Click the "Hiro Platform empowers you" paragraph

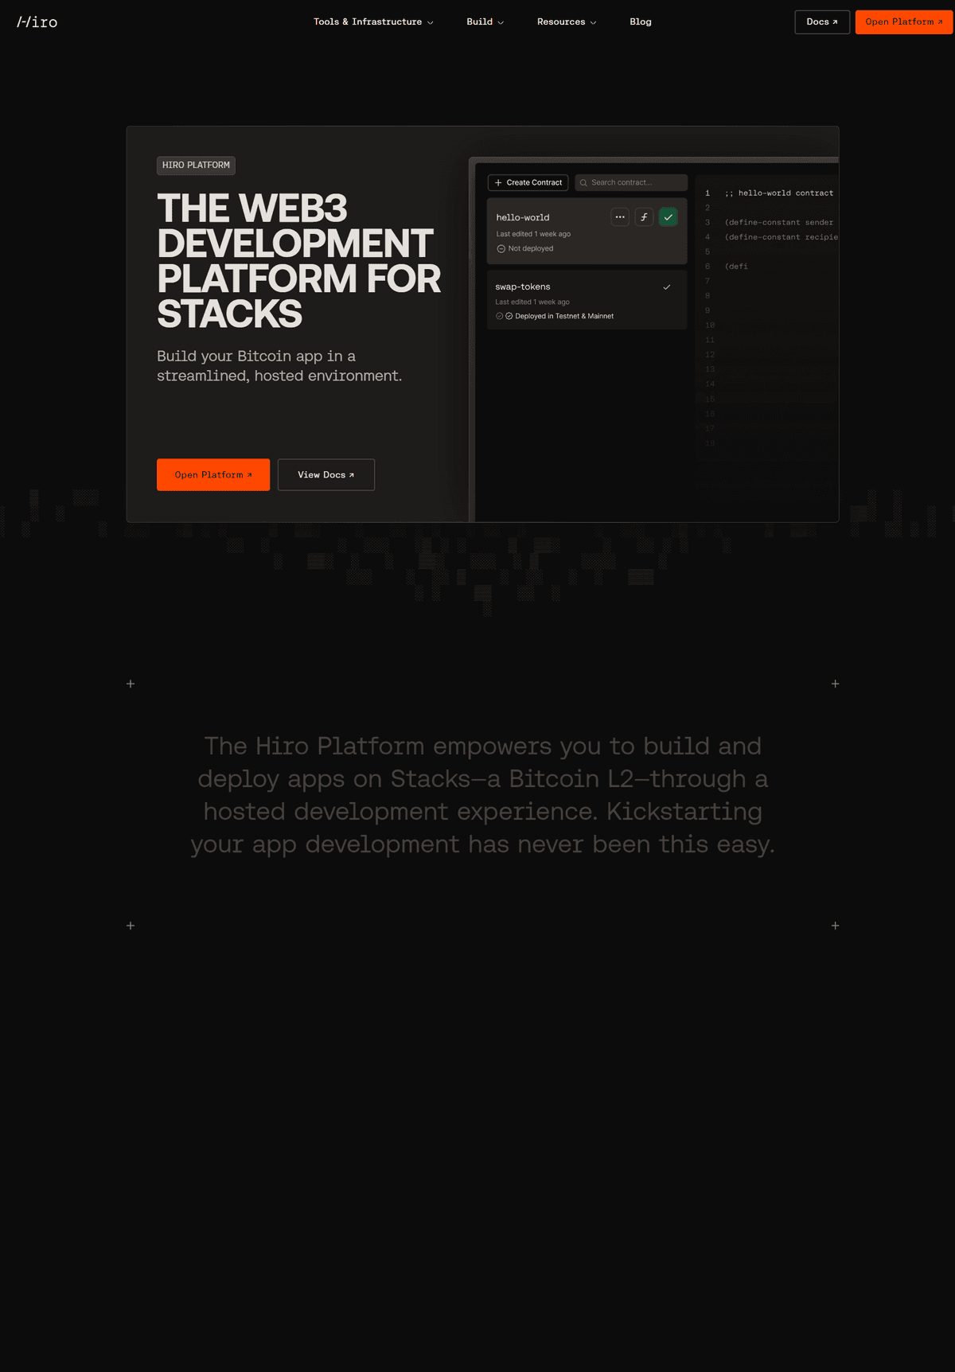(483, 795)
